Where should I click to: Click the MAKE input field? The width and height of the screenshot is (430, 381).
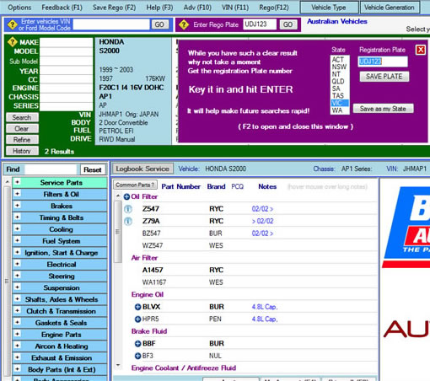[x=66, y=42]
